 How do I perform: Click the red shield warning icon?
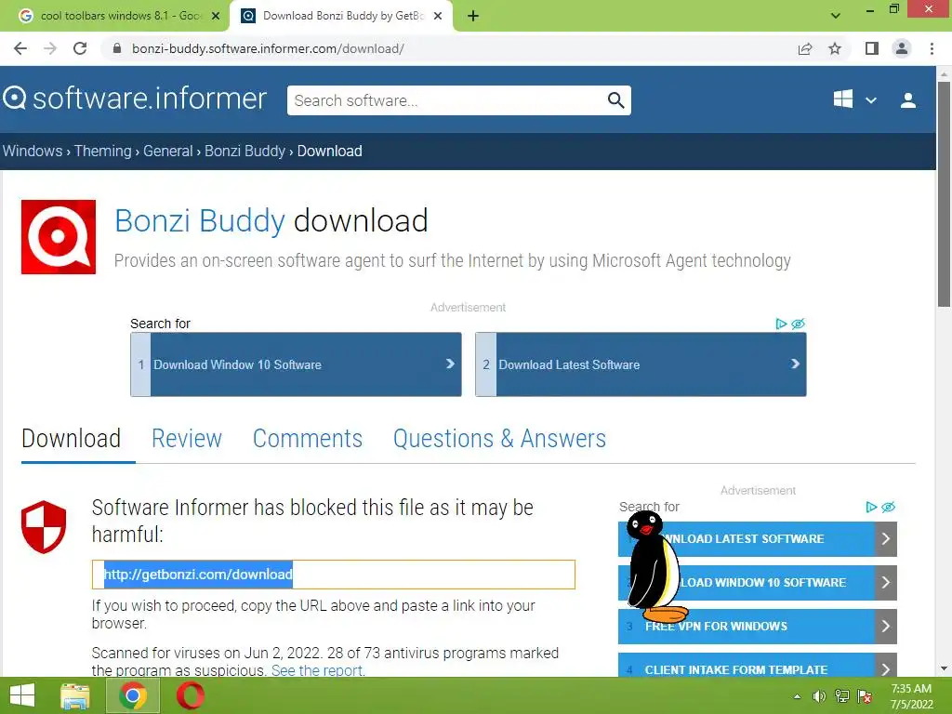pos(44,527)
